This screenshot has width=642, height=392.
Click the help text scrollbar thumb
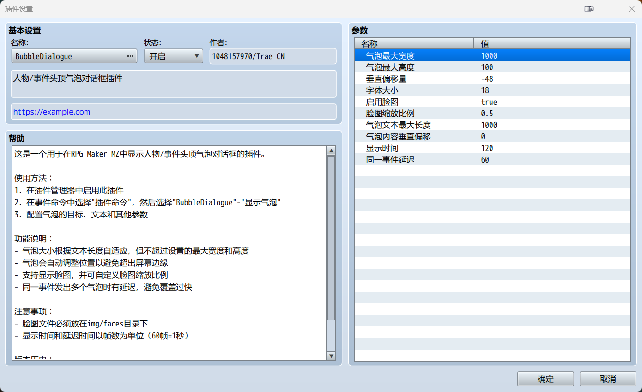tap(331, 238)
